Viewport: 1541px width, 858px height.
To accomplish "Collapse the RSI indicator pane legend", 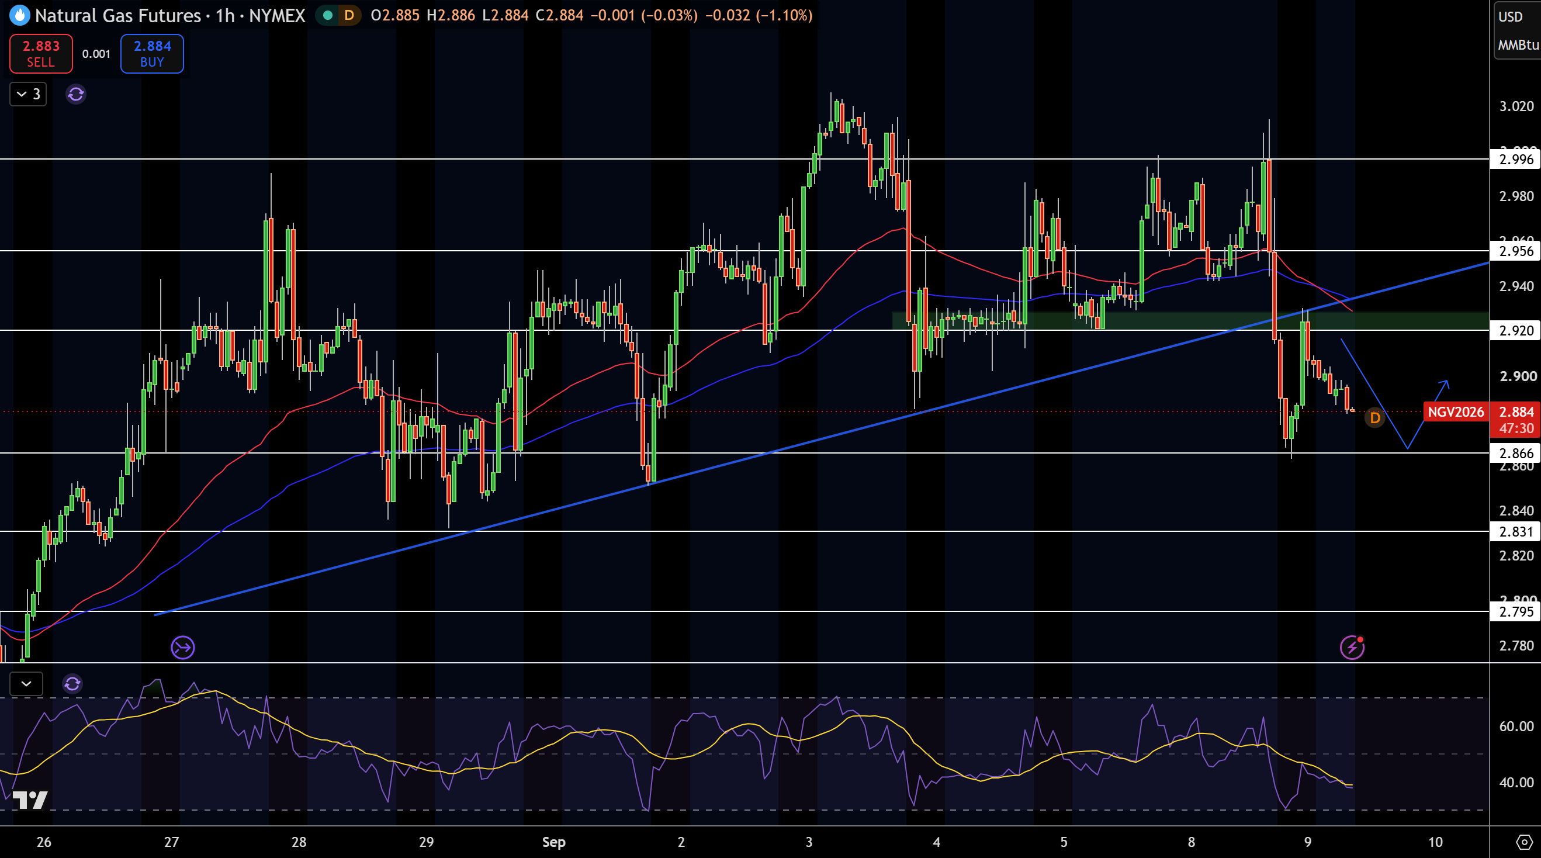I will point(26,683).
